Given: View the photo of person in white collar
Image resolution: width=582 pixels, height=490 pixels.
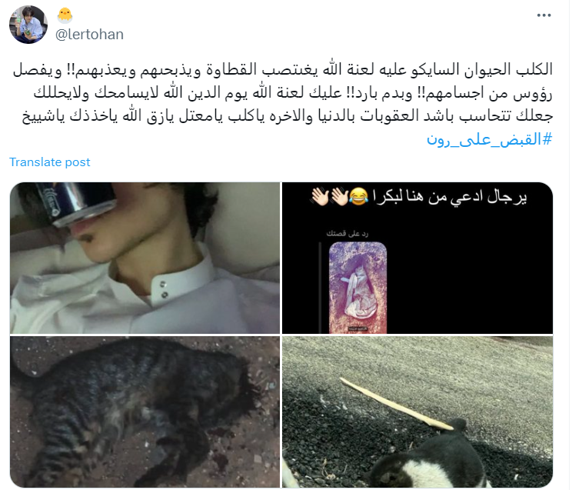Looking at the screenshot, I should [x=145, y=258].
